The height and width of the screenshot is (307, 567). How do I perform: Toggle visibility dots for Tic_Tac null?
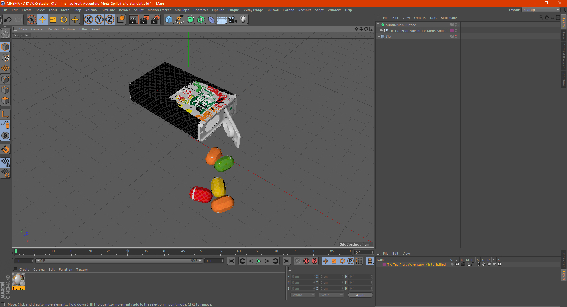coord(456,31)
